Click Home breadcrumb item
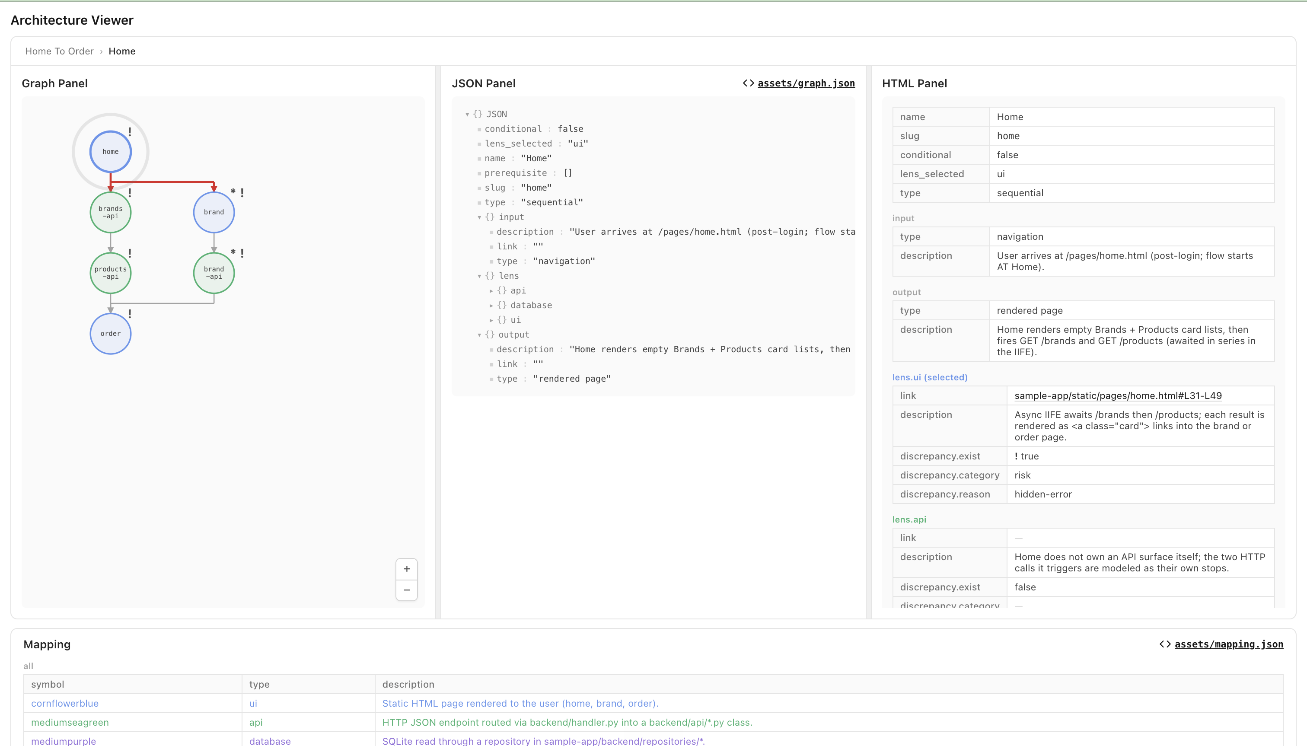Image resolution: width=1307 pixels, height=746 pixels. [122, 51]
